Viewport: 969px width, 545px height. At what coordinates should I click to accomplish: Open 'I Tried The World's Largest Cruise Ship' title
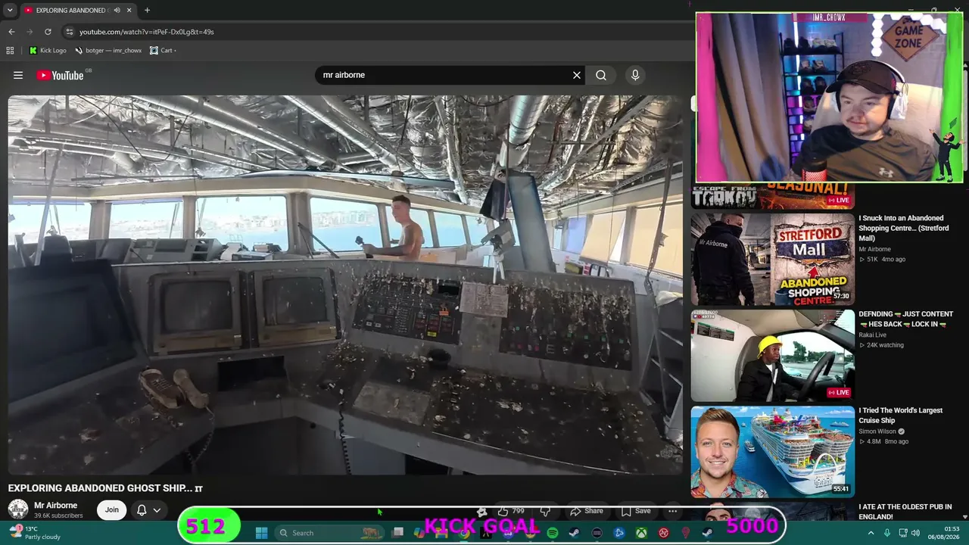pyautogui.click(x=900, y=416)
